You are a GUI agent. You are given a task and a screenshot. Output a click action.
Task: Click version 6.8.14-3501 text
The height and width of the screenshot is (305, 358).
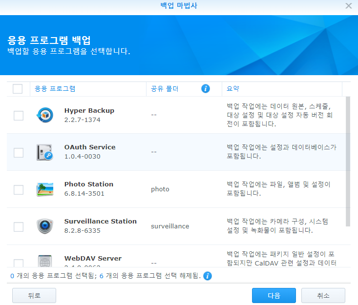[84, 193]
